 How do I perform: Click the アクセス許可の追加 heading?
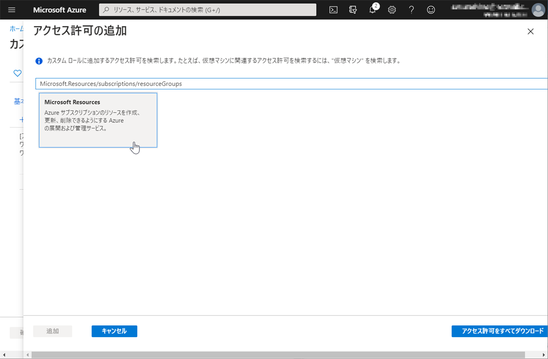[80, 31]
